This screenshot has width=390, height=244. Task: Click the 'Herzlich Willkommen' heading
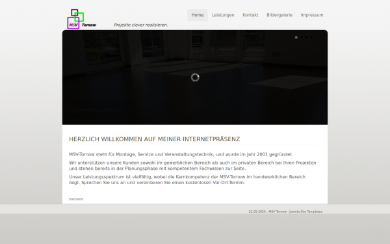pos(155,139)
